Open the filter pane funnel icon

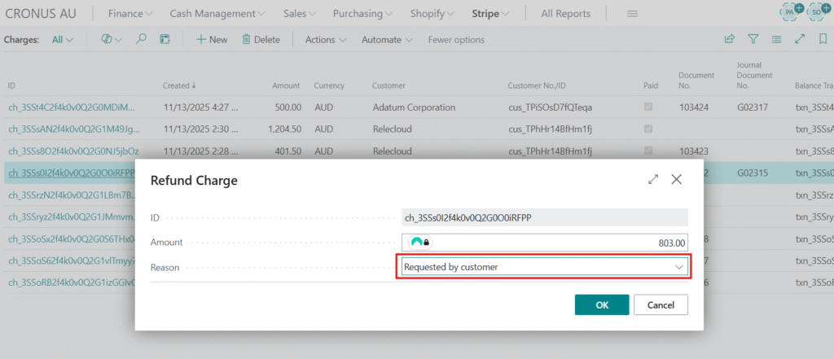(x=753, y=39)
